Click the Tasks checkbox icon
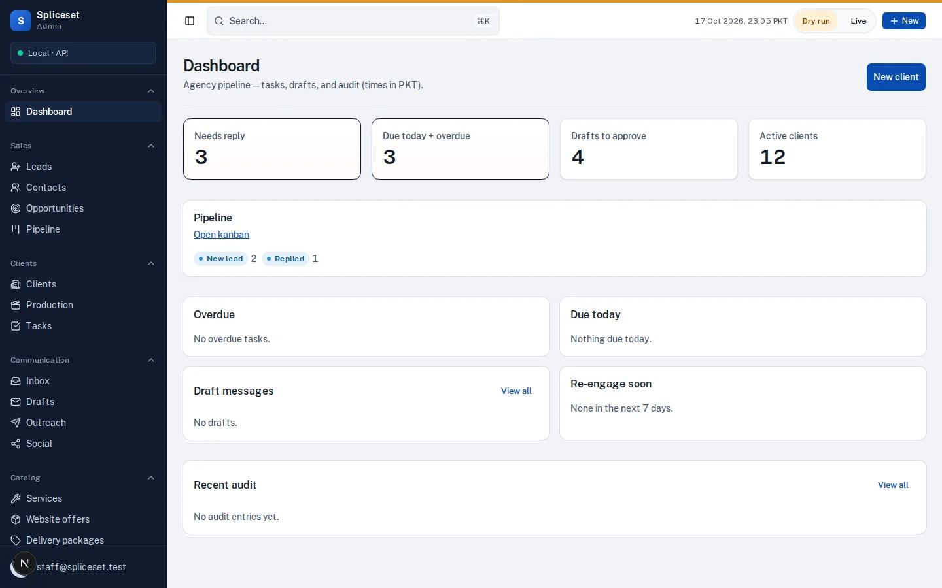The height and width of the screenshot is (588, 942). pyautogui.click(x=16, y=326)
